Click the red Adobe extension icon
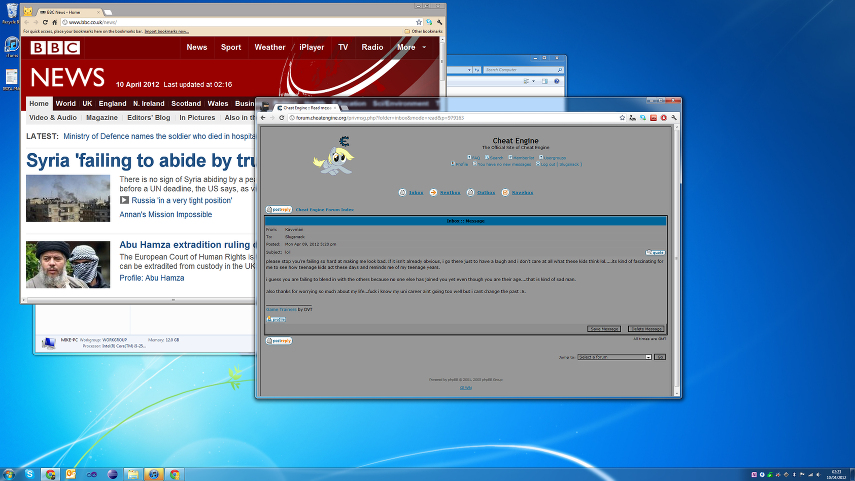The width and height of the screenshot is (855, 481). tap(654, 118)
